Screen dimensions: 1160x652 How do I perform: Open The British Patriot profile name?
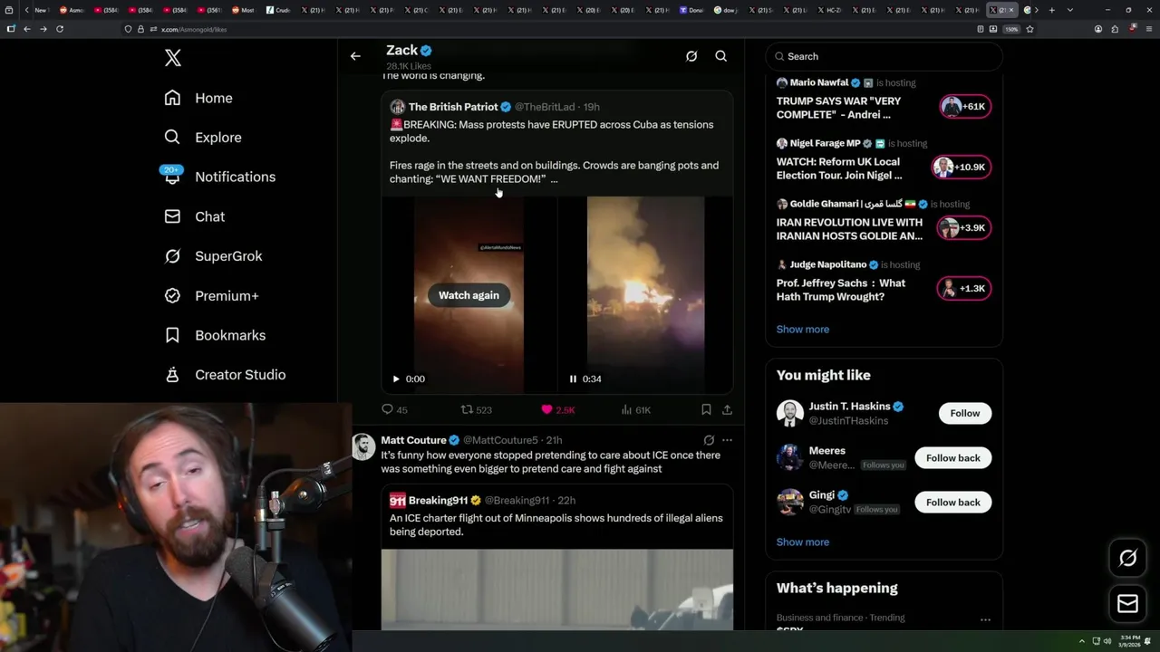coord(453,107)
